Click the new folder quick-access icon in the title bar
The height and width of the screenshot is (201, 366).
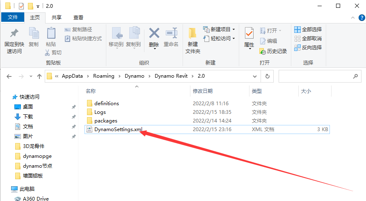click(31, 6)
